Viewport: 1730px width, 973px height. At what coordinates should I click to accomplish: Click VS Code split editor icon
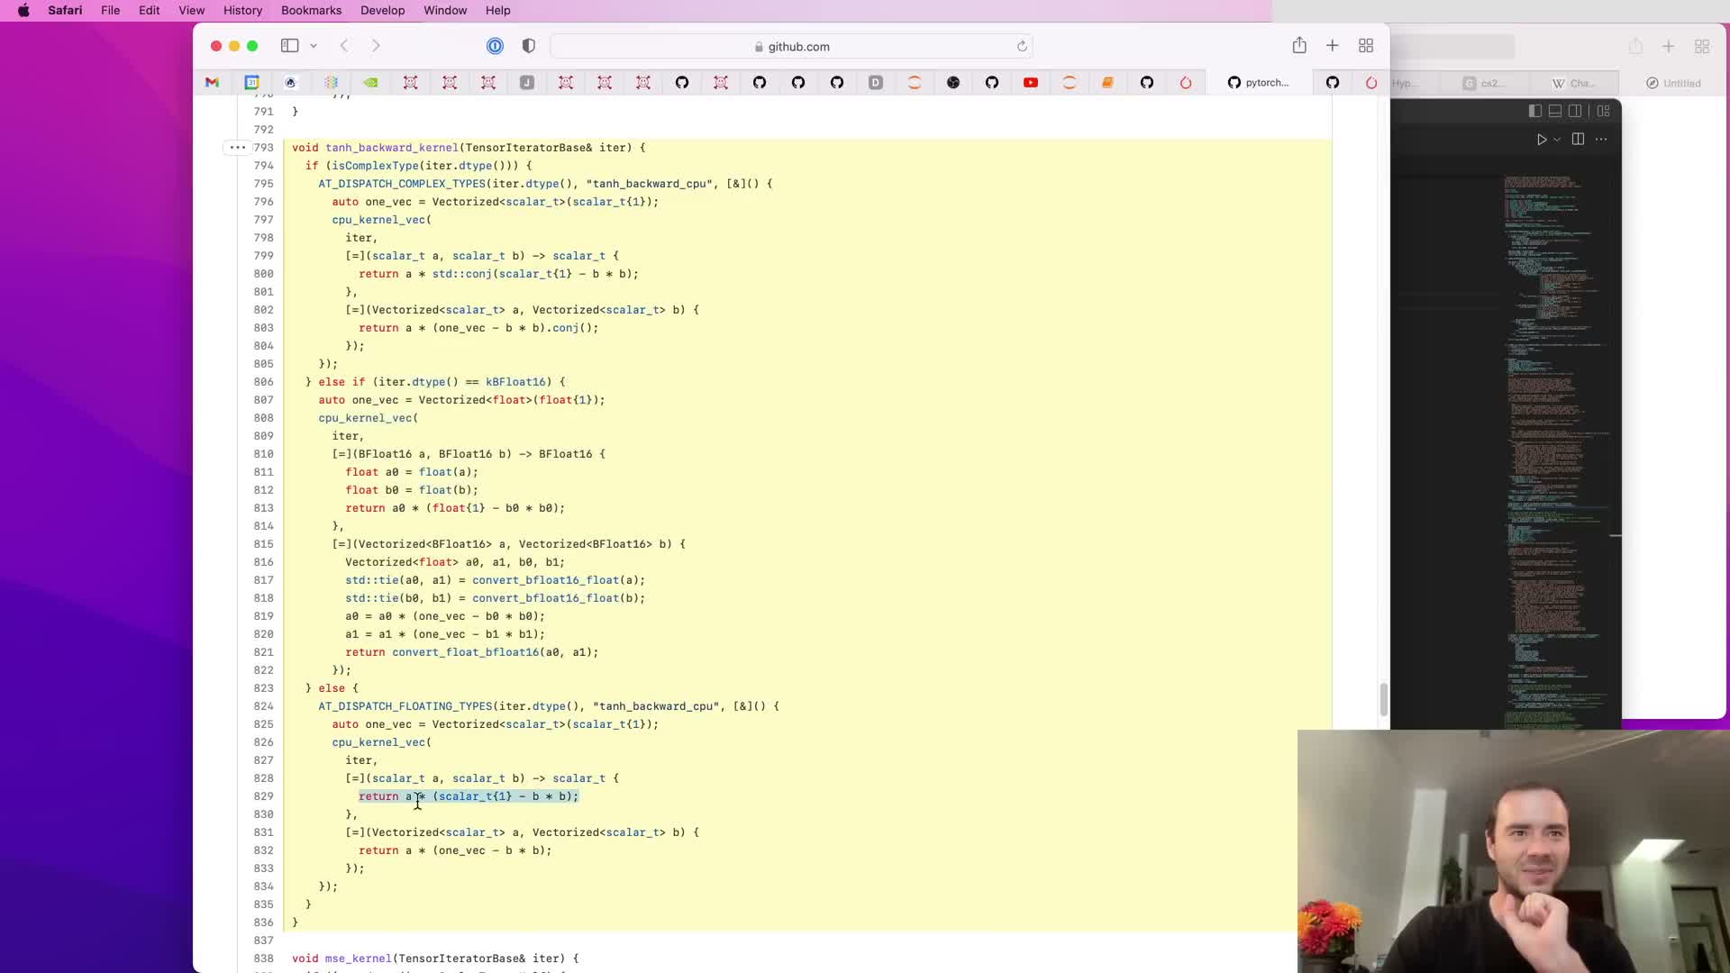coord(1578,139)
